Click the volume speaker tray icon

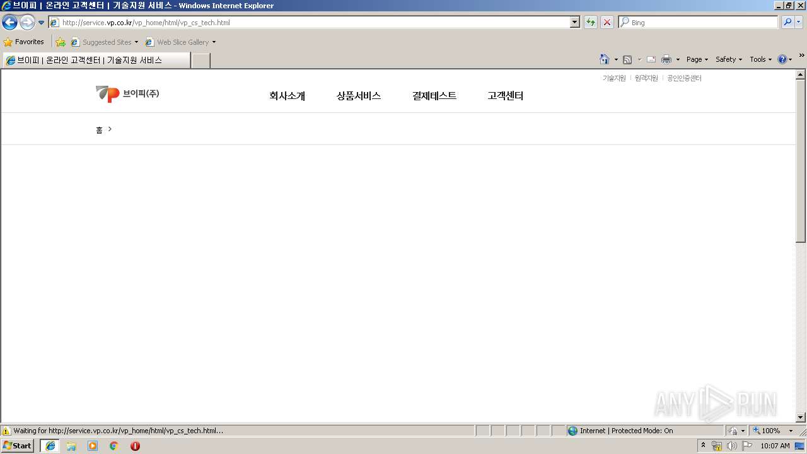731,446
